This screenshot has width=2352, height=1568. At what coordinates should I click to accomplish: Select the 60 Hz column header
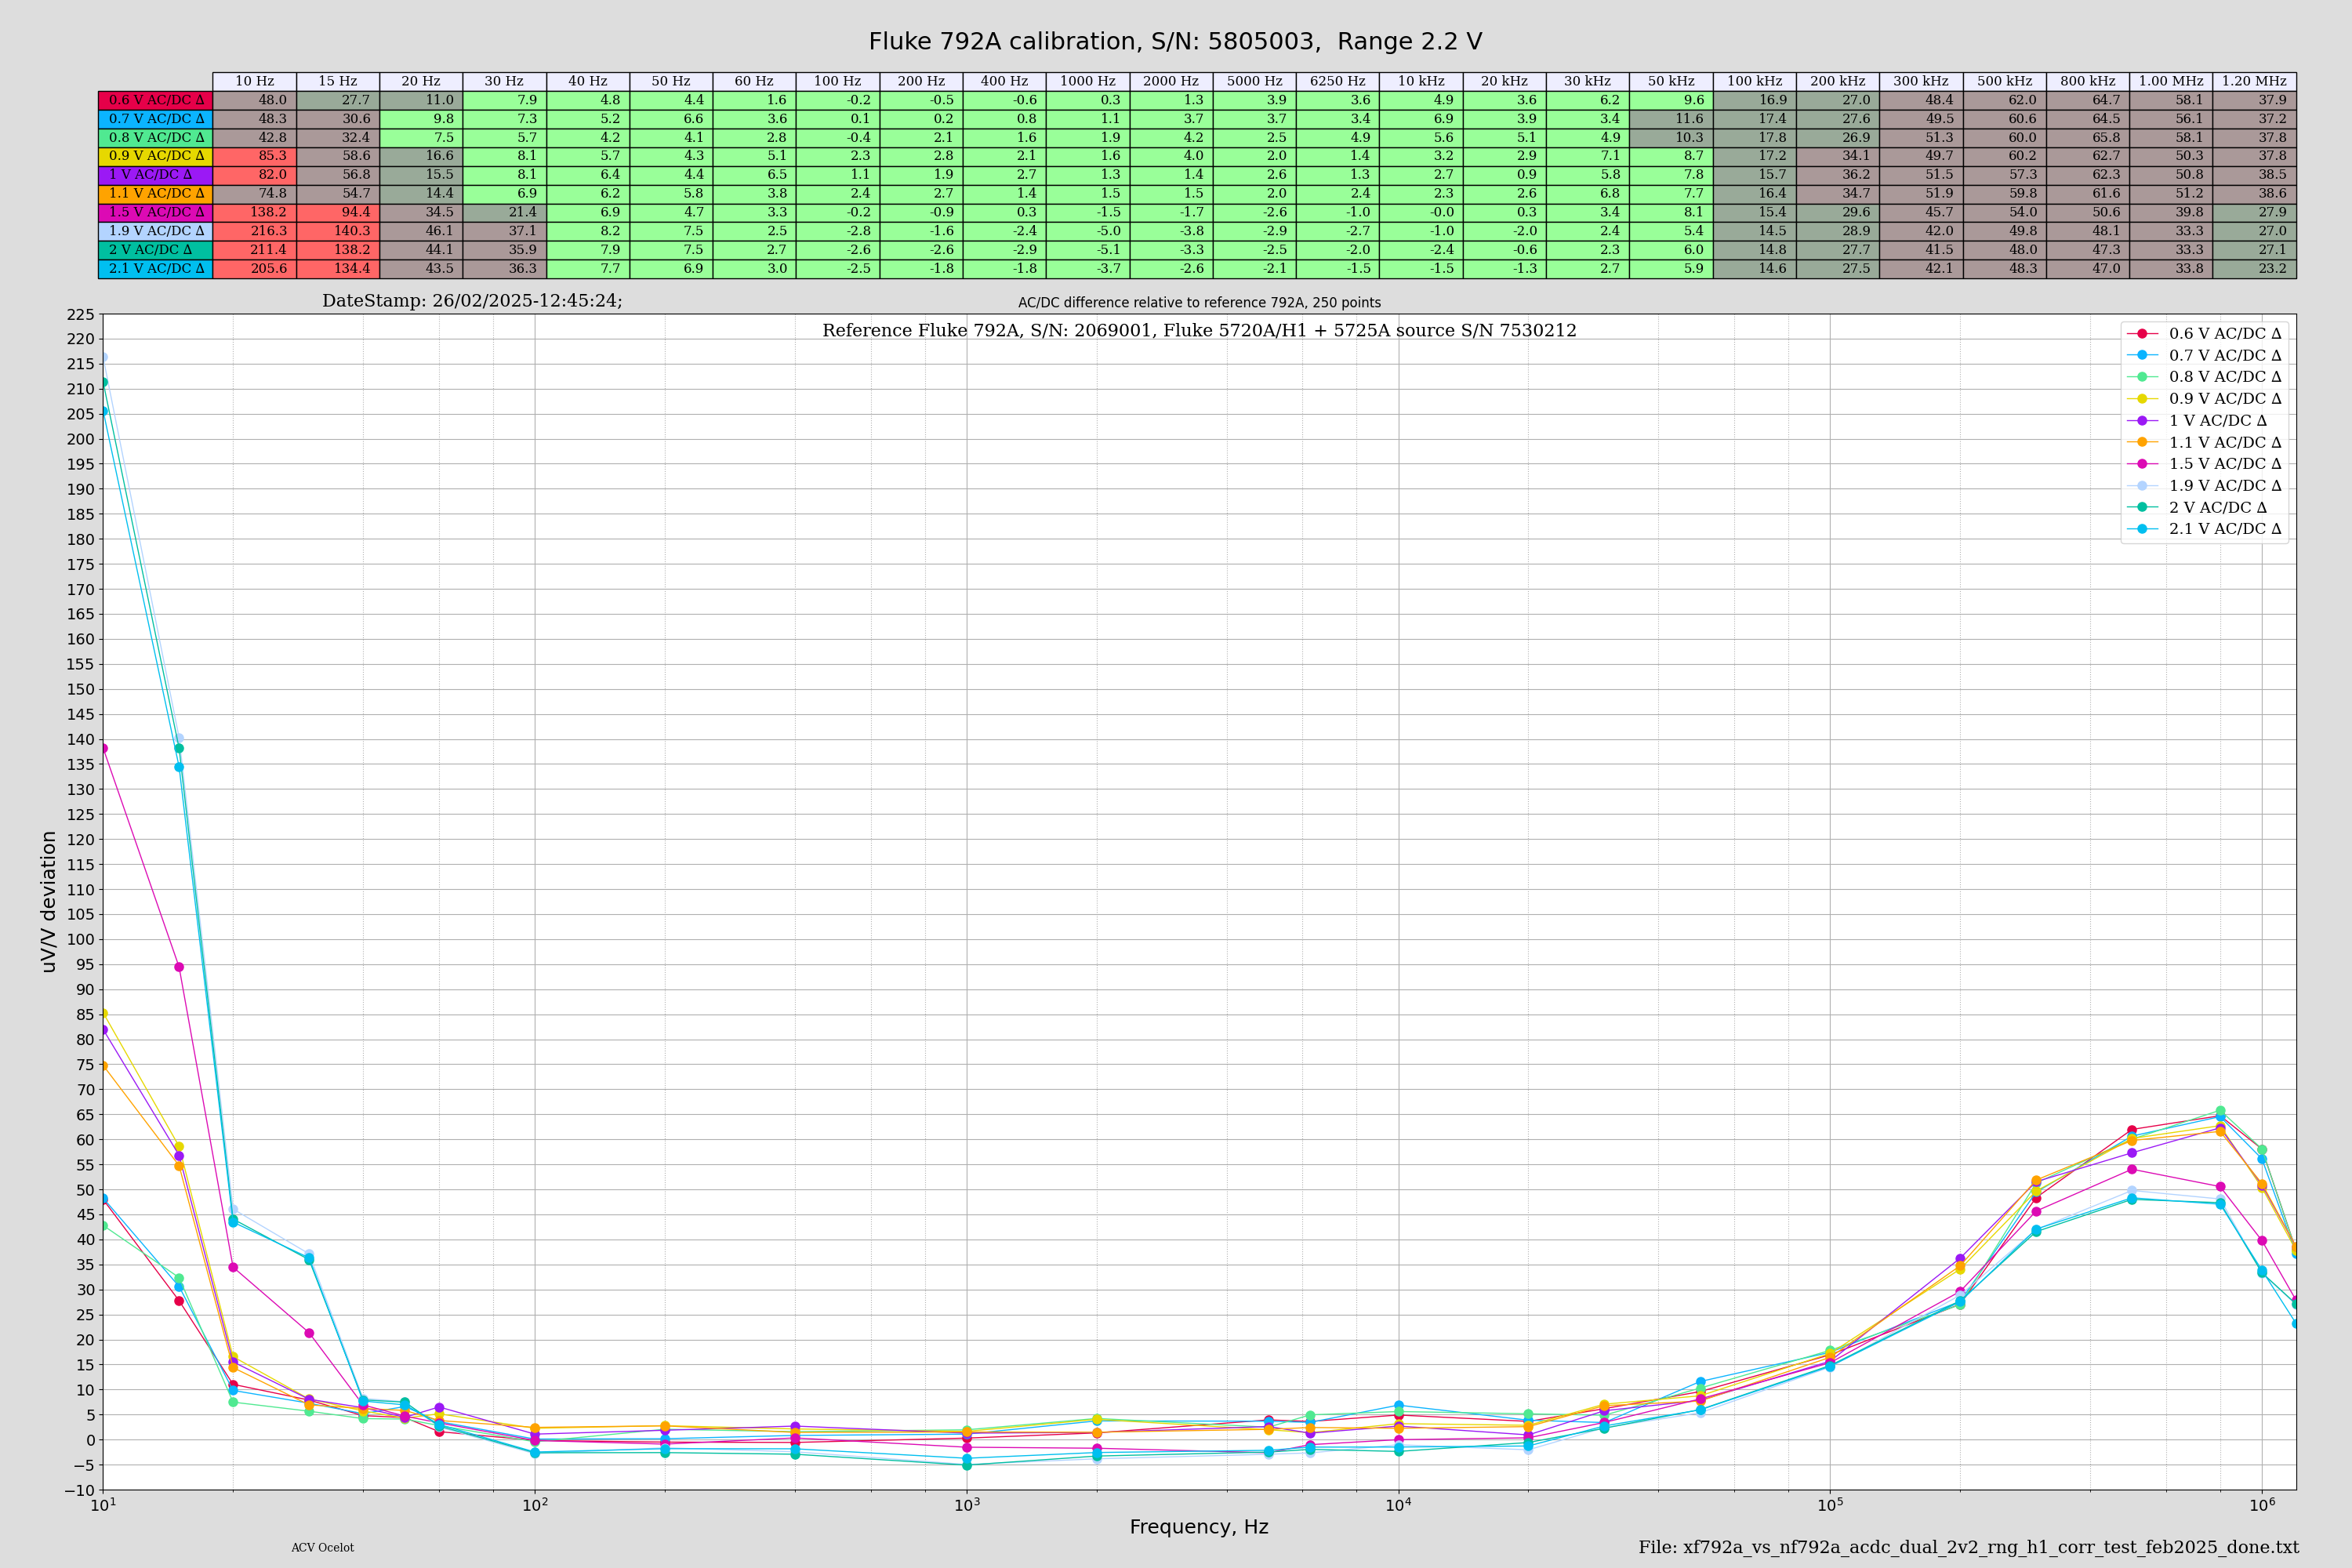click(755, 81)
